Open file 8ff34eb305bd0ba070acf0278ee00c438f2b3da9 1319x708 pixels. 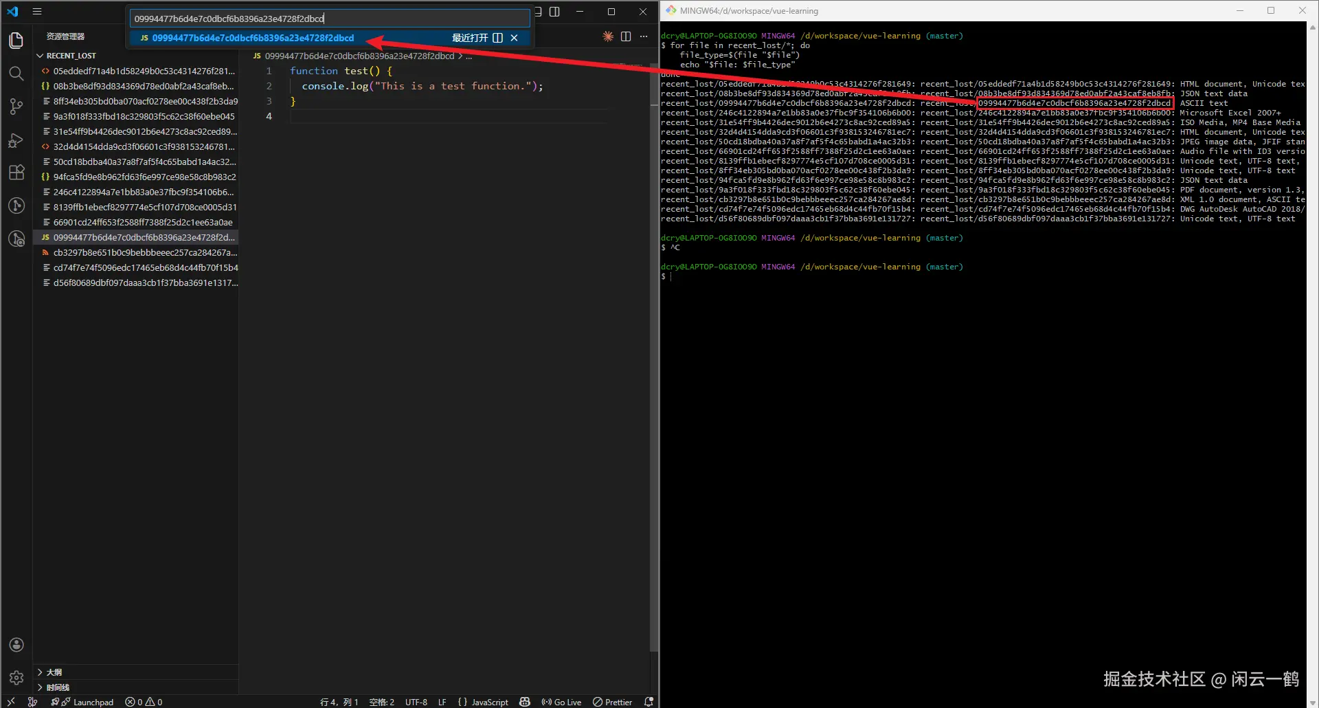click(136, 101)
